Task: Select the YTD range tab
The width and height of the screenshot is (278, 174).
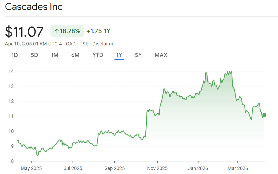Action: pyautogui.click(x=98, y=55)
